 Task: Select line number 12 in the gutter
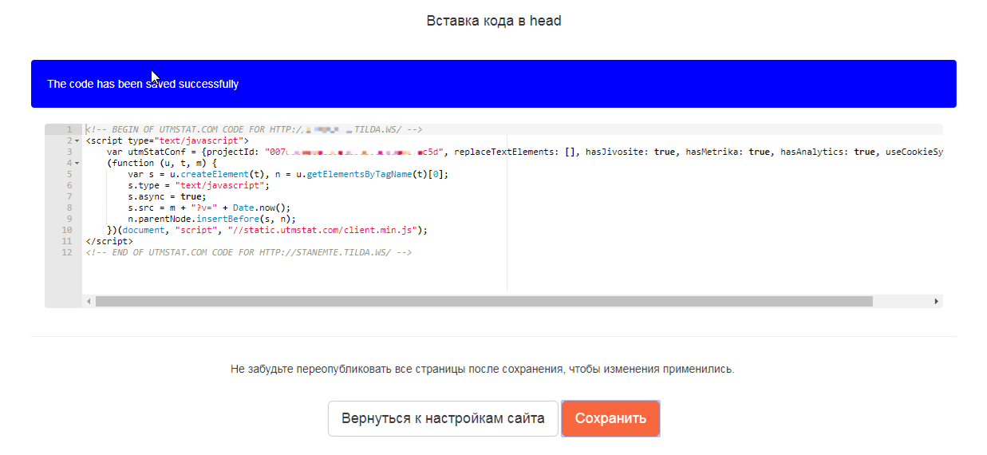(x=67, y=252)
